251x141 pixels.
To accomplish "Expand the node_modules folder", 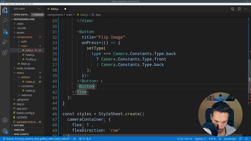I will (x=27, y=68).
